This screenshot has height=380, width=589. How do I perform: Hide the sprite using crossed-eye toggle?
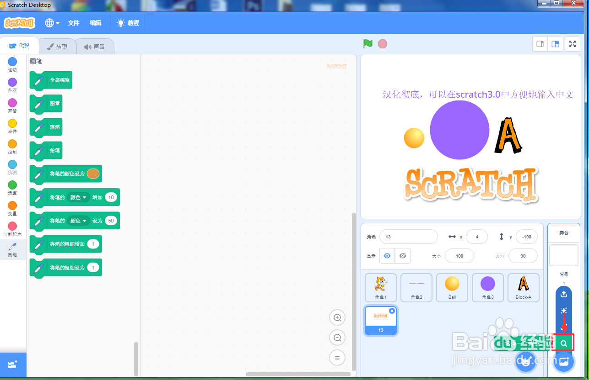point(402,256)
